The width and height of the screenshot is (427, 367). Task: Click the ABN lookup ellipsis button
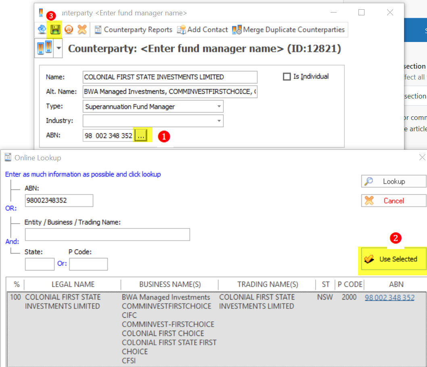(140, 136)
